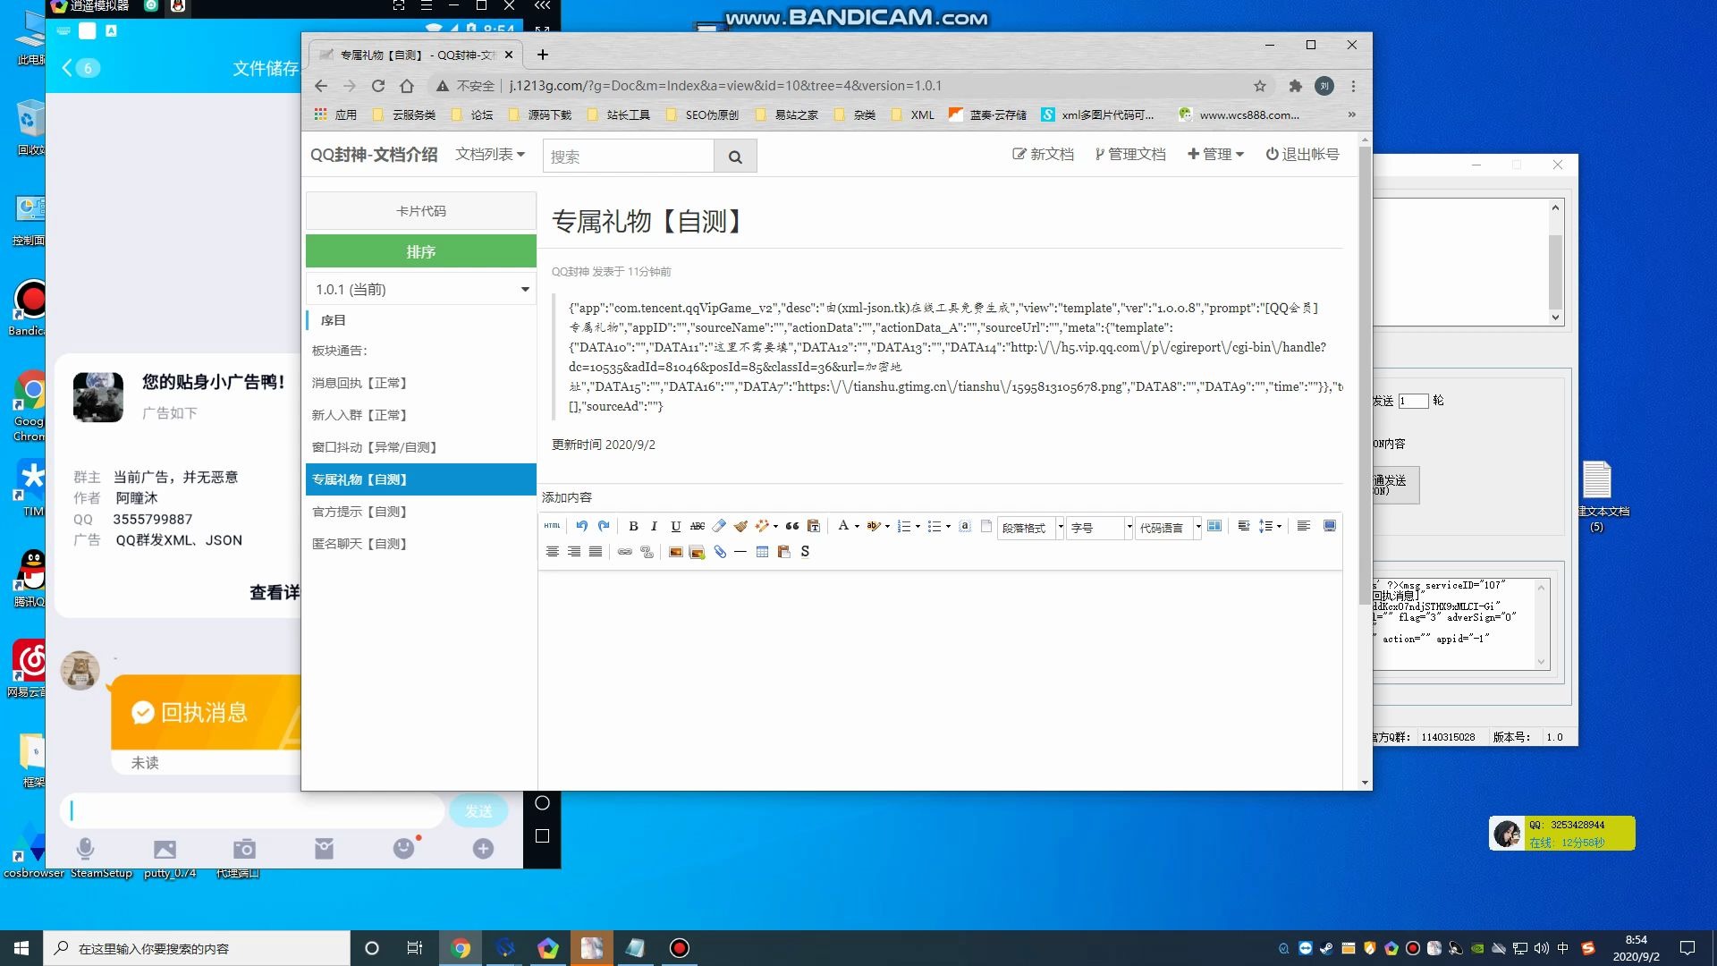
Task: Click the 搜索 search input field
Action: point(629,157)
